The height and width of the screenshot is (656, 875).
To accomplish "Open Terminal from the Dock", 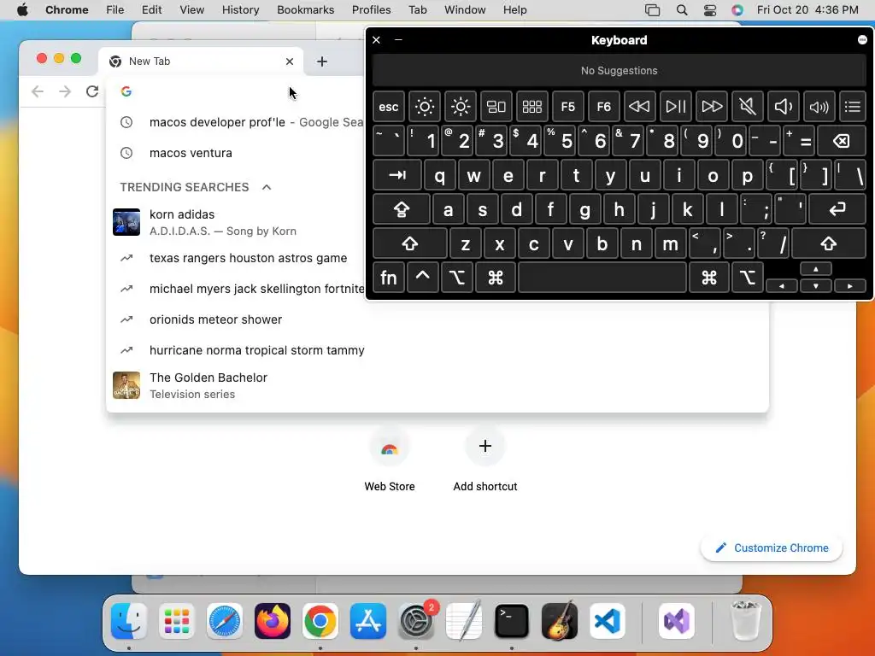I will point(512,621).
